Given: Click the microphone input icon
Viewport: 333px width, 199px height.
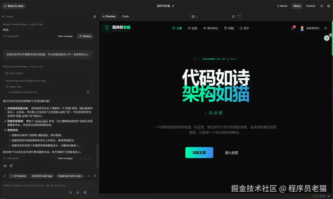Looking at the screenshot, I should (78, 192).
